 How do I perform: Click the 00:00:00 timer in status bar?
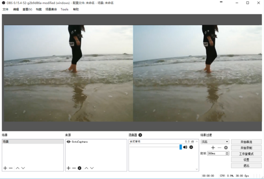click(x=208, y=176)
